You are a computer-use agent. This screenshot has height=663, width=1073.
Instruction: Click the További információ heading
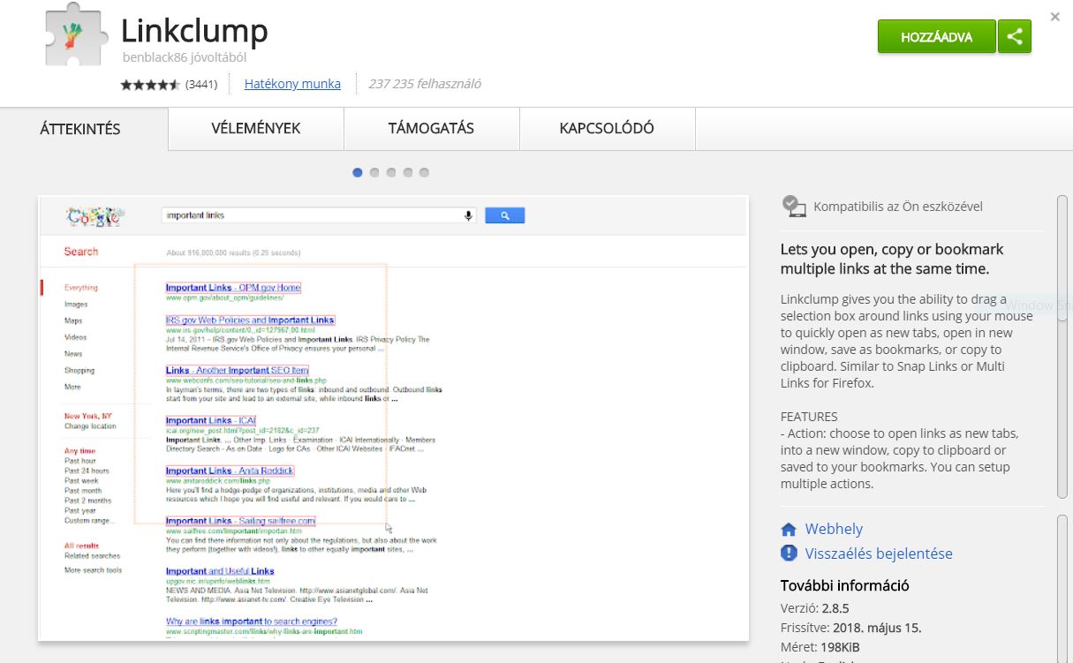click(x=844, y=585)
